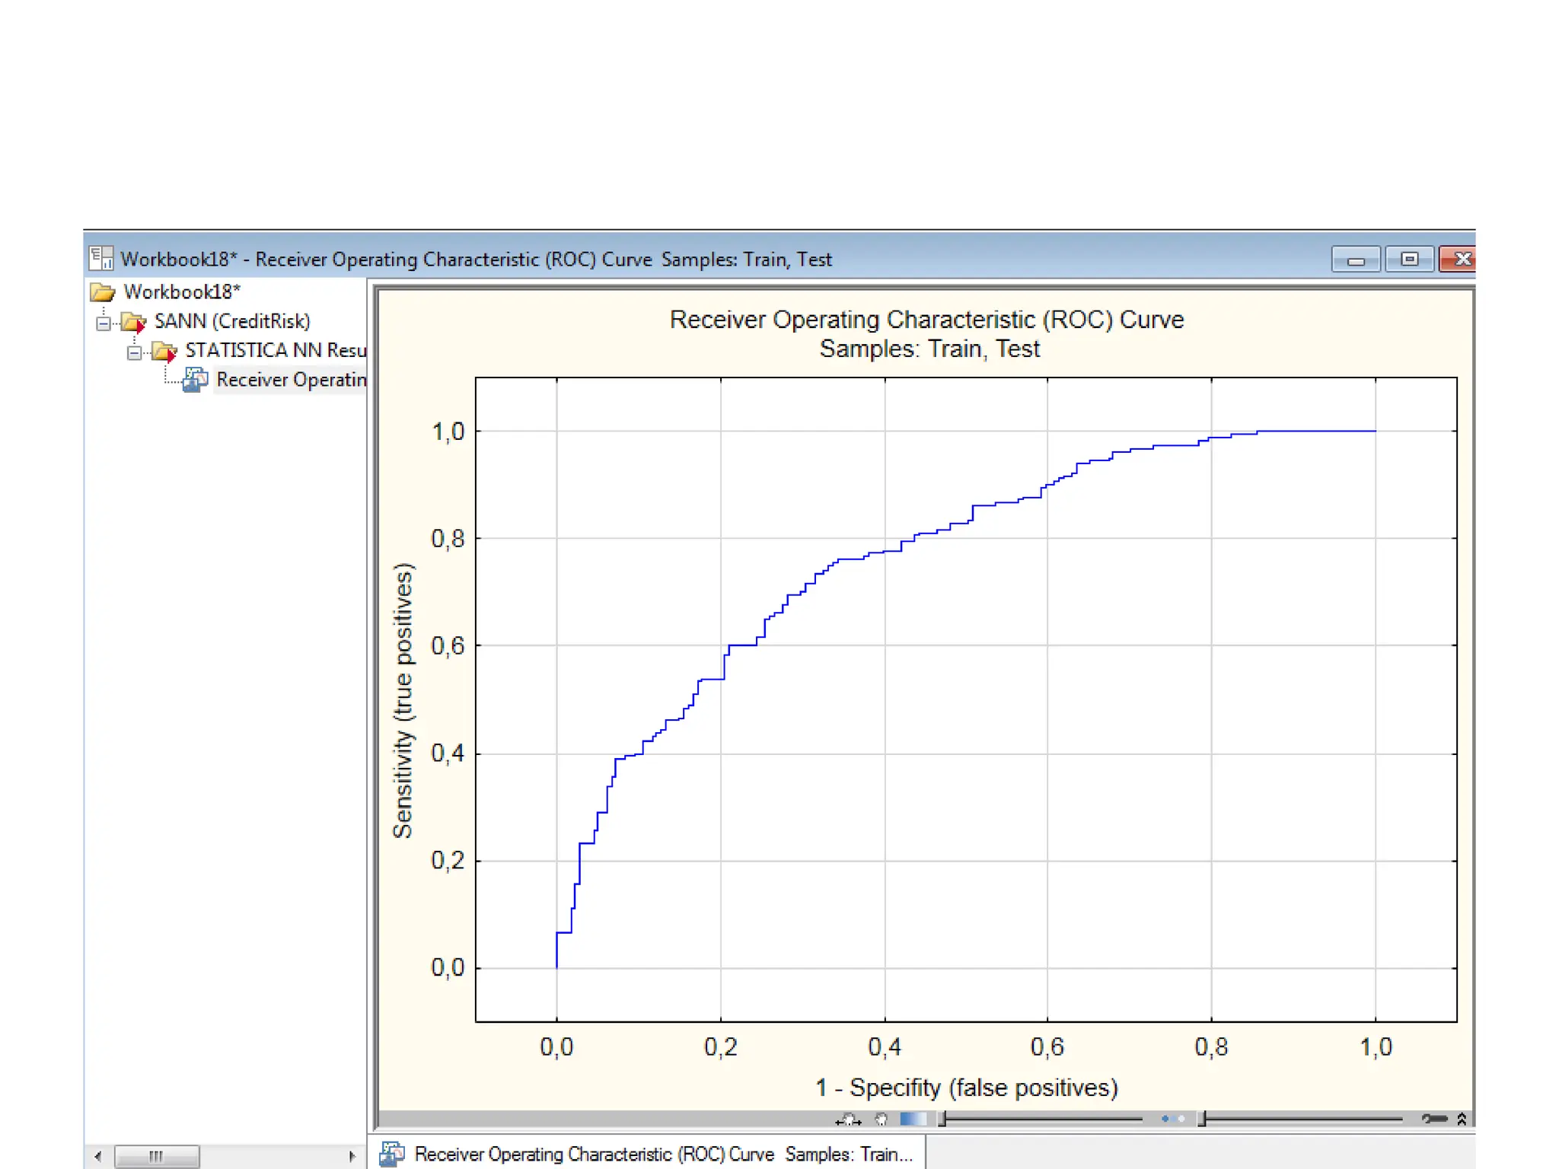
Task: Click the workbook icon in title bar
Action: tap(101, 259)
